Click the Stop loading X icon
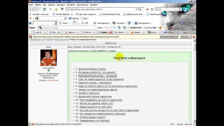The width and height of the screenshot is (224, 126). pyautogui.click(x=50, y=9)
